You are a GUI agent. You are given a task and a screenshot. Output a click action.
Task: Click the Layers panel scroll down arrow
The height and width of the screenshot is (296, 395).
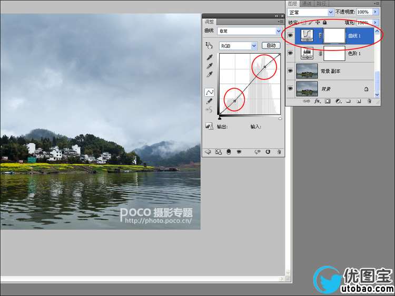click(377, 95)
